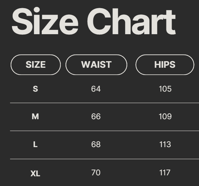Pick the XL size row label
The width and height of the screenshot is (199, 186).
(x=35, y=173)
